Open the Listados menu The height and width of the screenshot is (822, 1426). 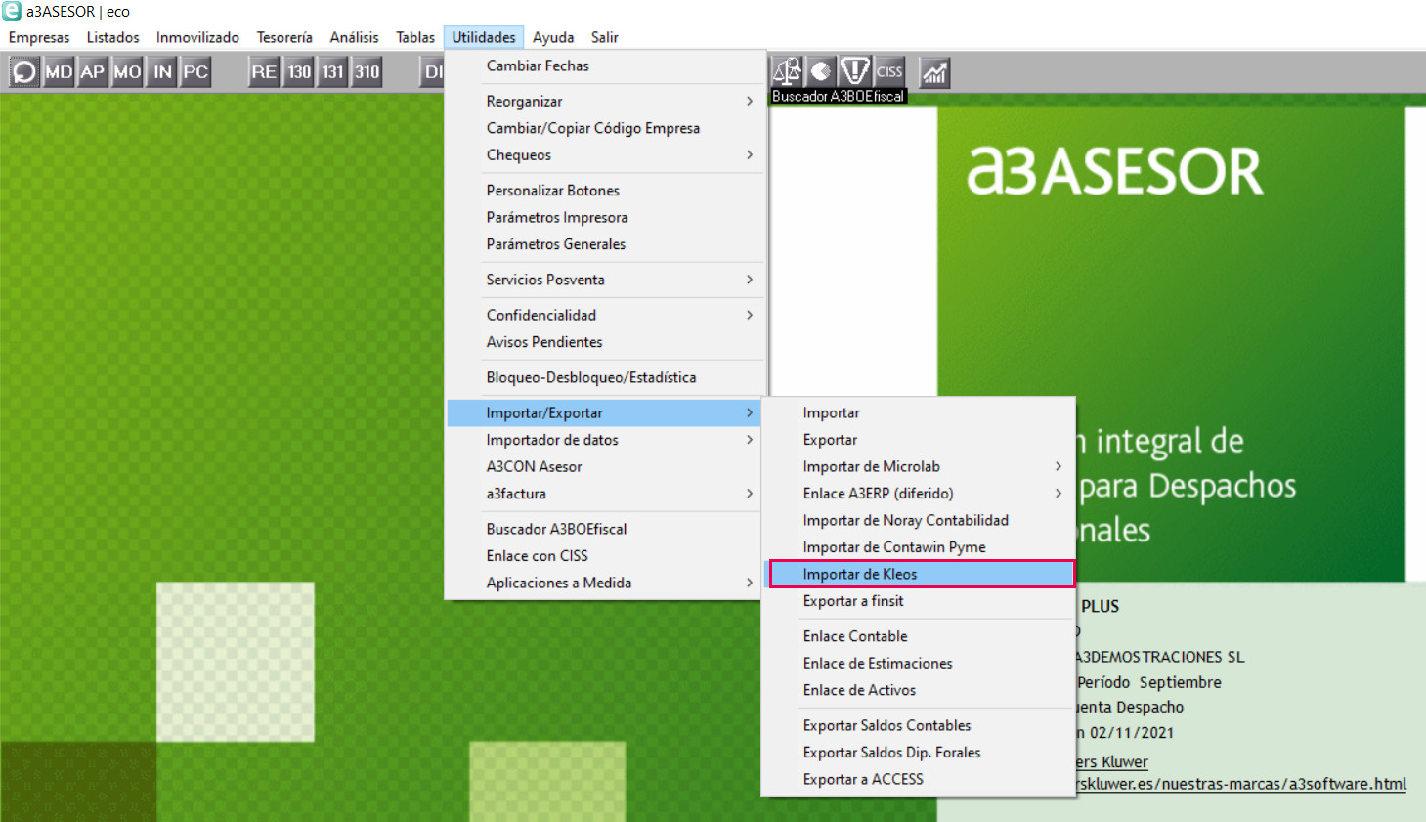click(113, 37)
